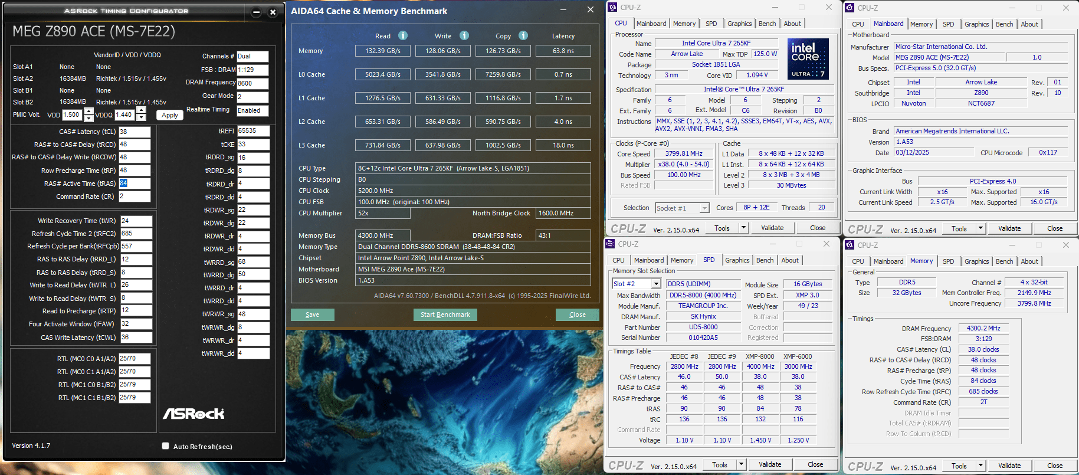The image size is (1079, 475).
Task: Click Part Number UD5-8000 in SPD window
Action: tap(703, 327)
